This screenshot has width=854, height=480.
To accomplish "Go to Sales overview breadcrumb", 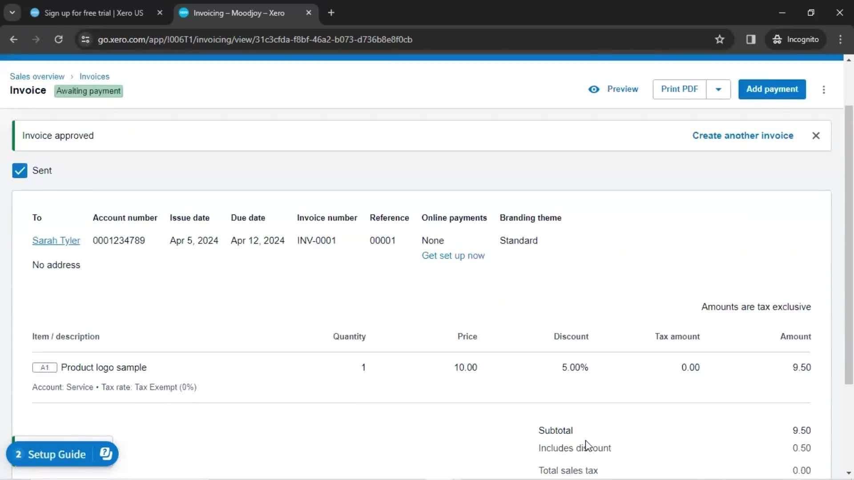I will pyautogui.click(x=37, y=76).
